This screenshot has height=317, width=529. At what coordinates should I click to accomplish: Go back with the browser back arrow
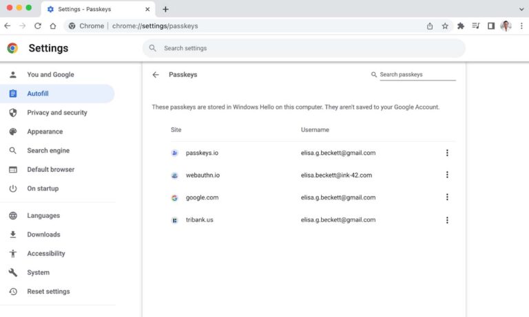tap(8, 26)
